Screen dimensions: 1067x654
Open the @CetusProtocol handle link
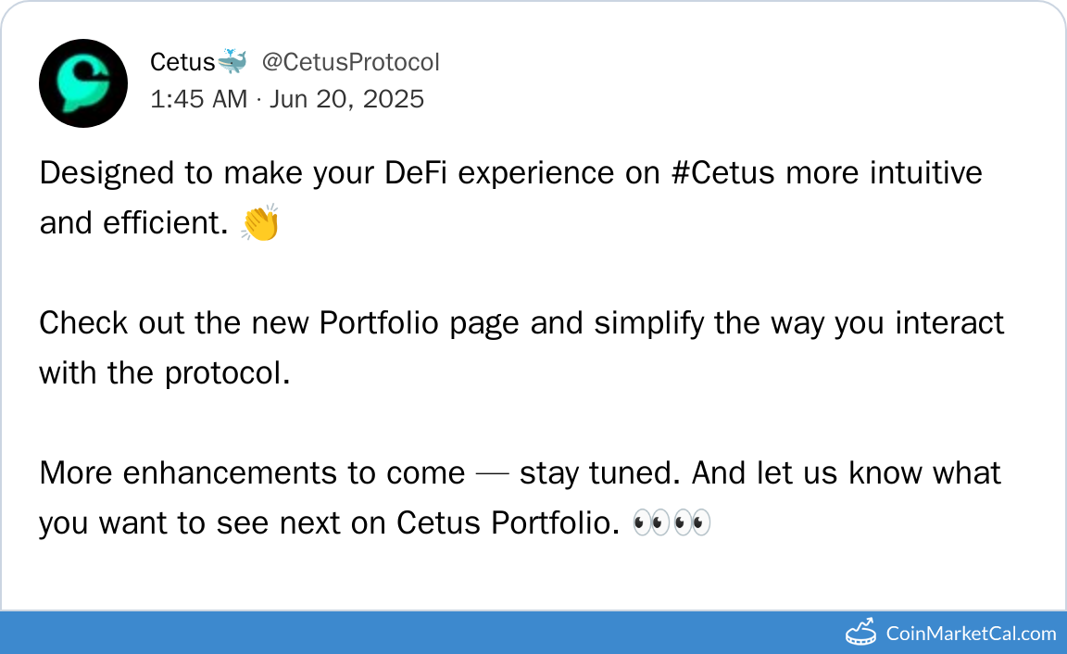tap(350, 62)
